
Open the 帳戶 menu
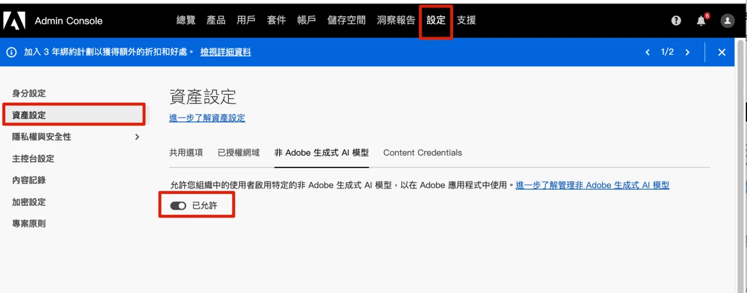click(307, 20)
